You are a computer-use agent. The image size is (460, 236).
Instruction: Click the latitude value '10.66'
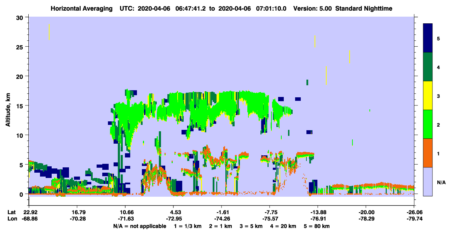tap(125, 212)
